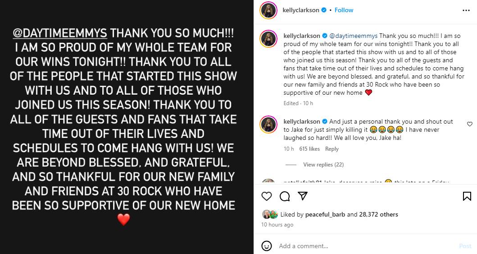Image resolution: width=477 pixels, height=254 pixels.
Task: View the 615 likes on comment
Action: coord(309,149)
